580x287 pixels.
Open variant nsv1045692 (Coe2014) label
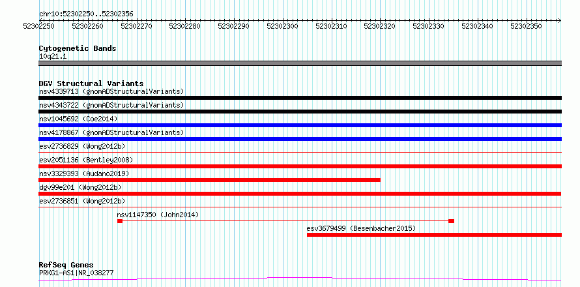pos(78,119)
